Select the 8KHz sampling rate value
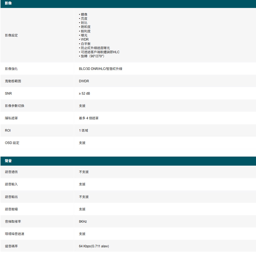 click(83, 221)
